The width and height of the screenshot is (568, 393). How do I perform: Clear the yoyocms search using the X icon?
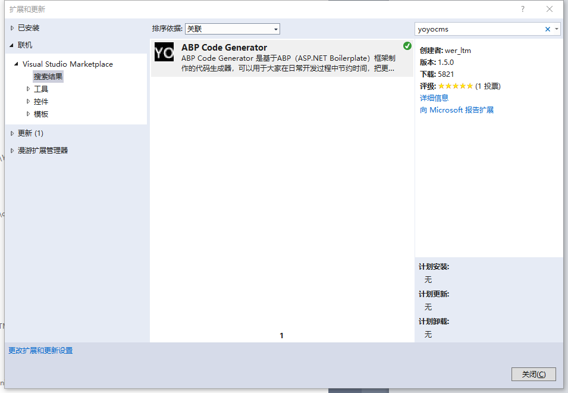(x=546, y=29)
